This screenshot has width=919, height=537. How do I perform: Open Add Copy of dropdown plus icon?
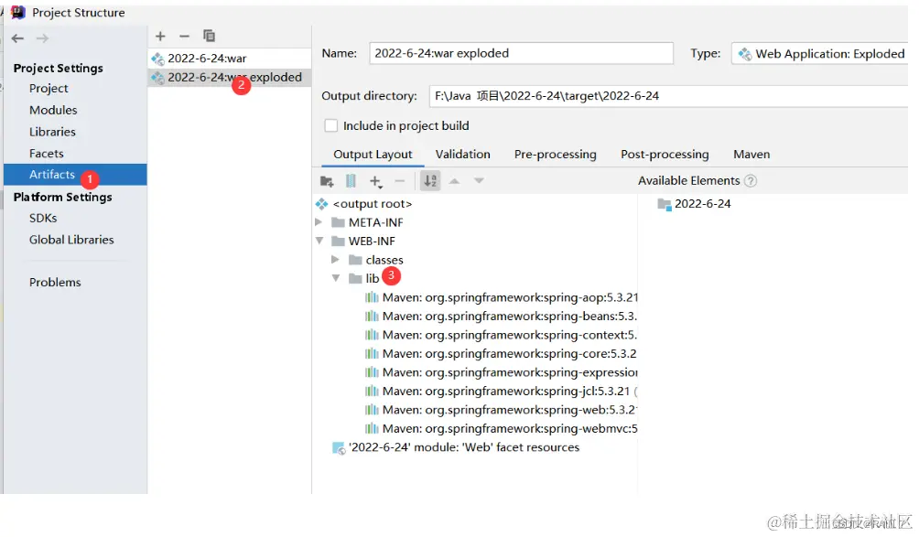[x=375, y=181]
